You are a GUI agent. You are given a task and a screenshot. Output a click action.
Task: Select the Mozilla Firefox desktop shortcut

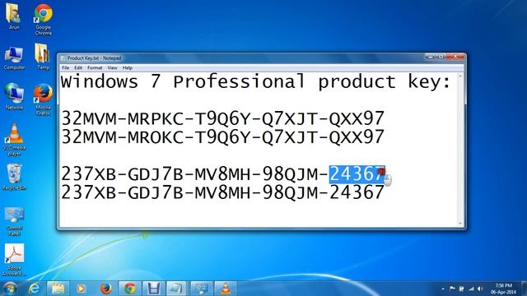point(43,99)
